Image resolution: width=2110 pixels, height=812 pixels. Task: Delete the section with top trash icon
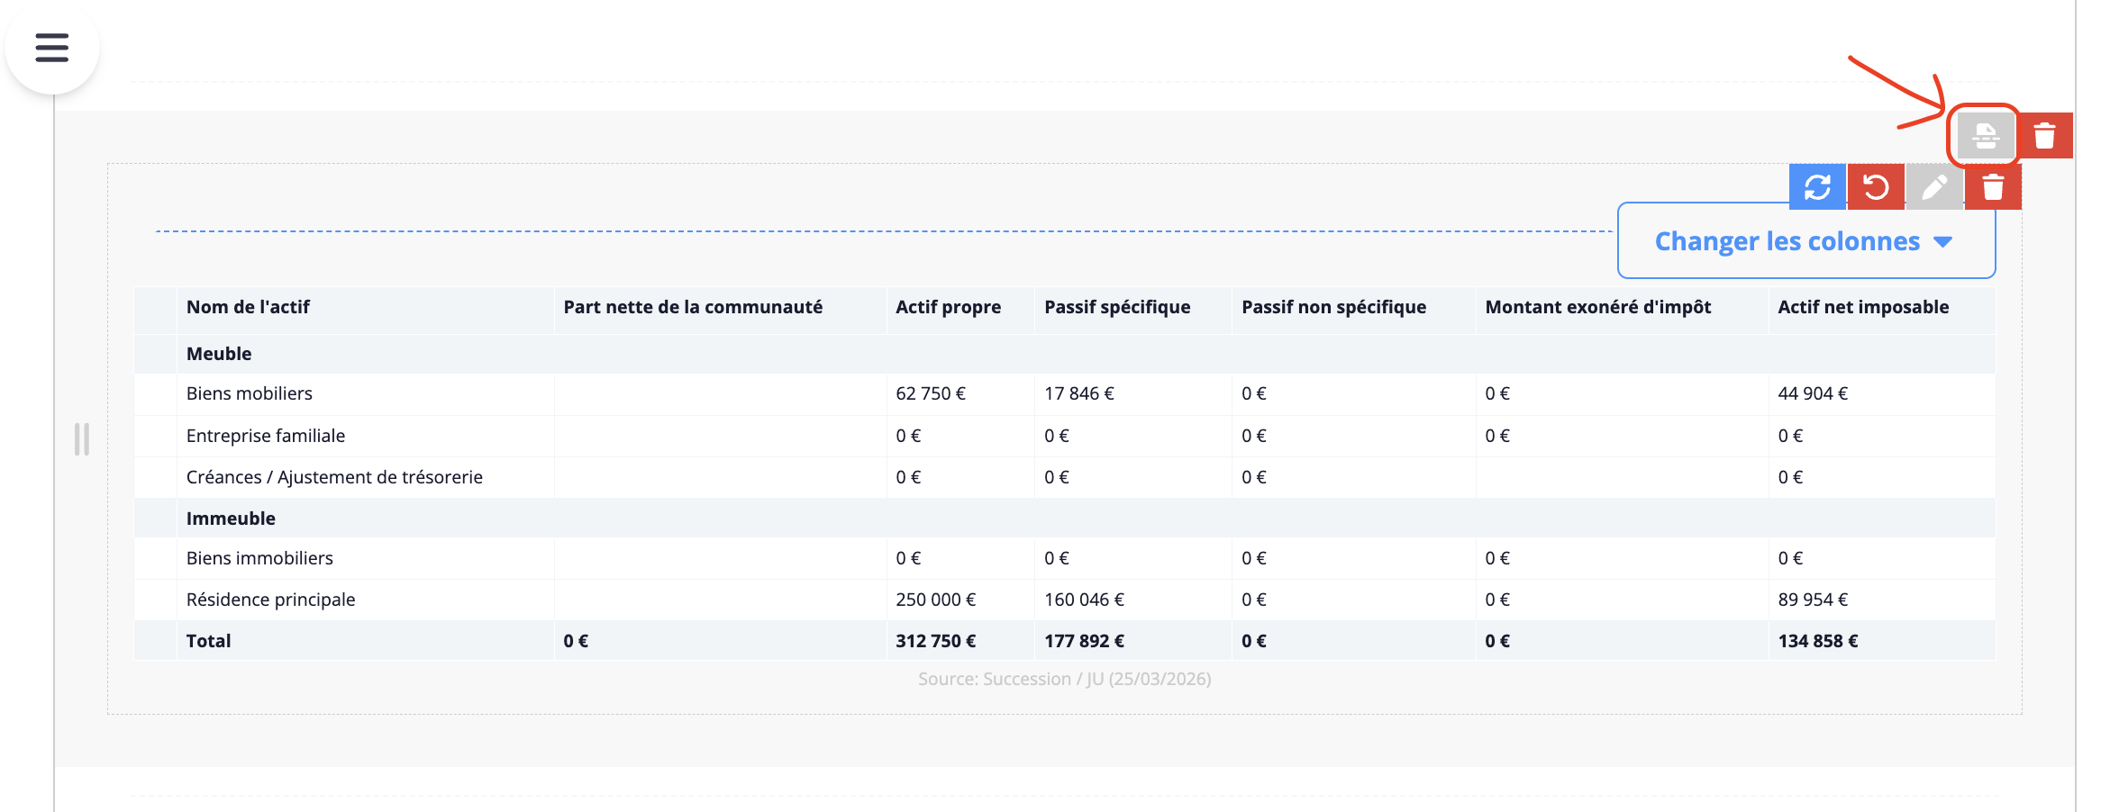2044,136
